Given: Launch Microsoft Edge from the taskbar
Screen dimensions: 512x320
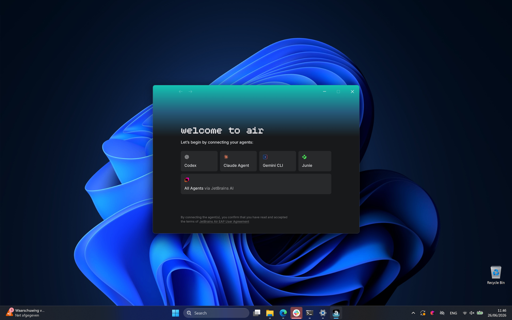Looking at the screenshot, I should [283, 313].
